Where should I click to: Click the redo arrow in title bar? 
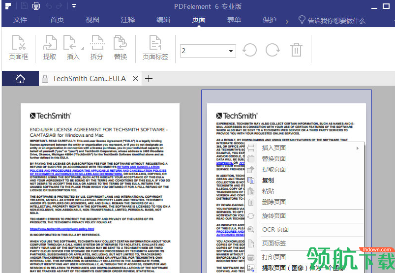click(59, 6)
